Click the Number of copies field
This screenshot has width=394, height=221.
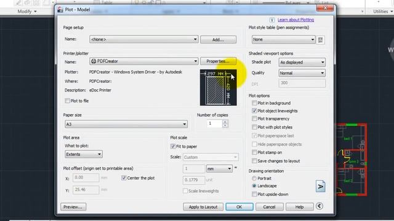[x=215, y=123]
